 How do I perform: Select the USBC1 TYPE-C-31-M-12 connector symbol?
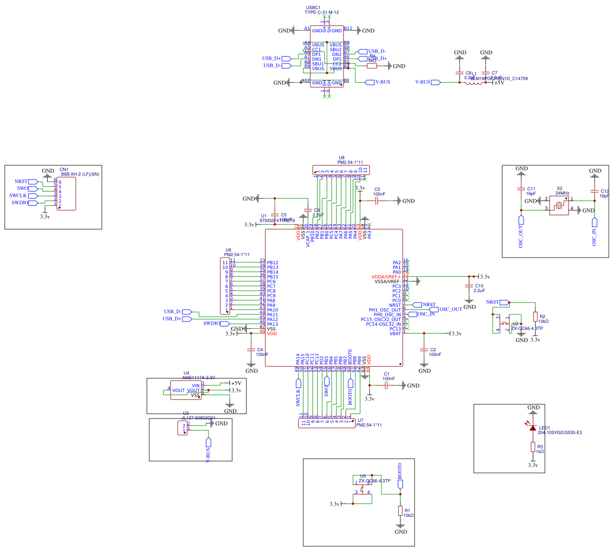click(x=326, y=56)
